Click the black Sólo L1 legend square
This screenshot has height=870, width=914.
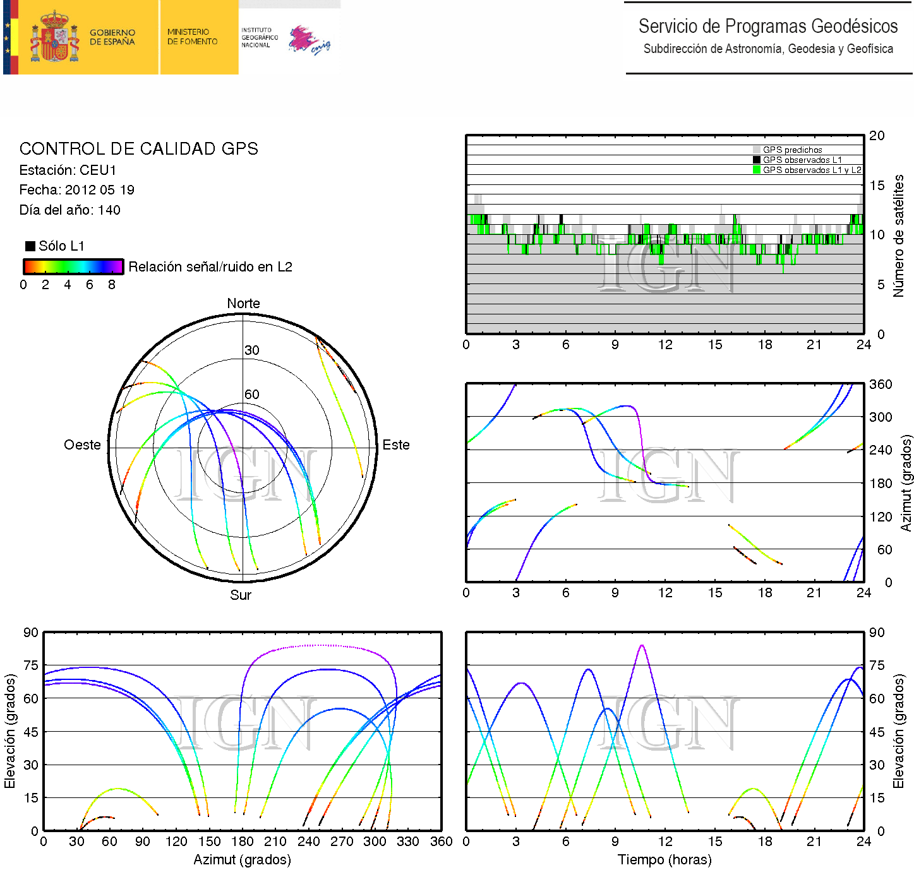pyautogui.click(x=30, y=246)
